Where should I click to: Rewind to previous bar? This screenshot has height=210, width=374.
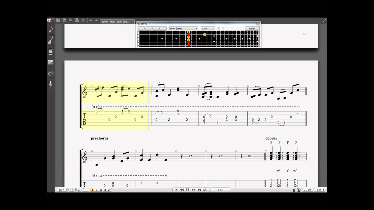[x=182, y=190]
